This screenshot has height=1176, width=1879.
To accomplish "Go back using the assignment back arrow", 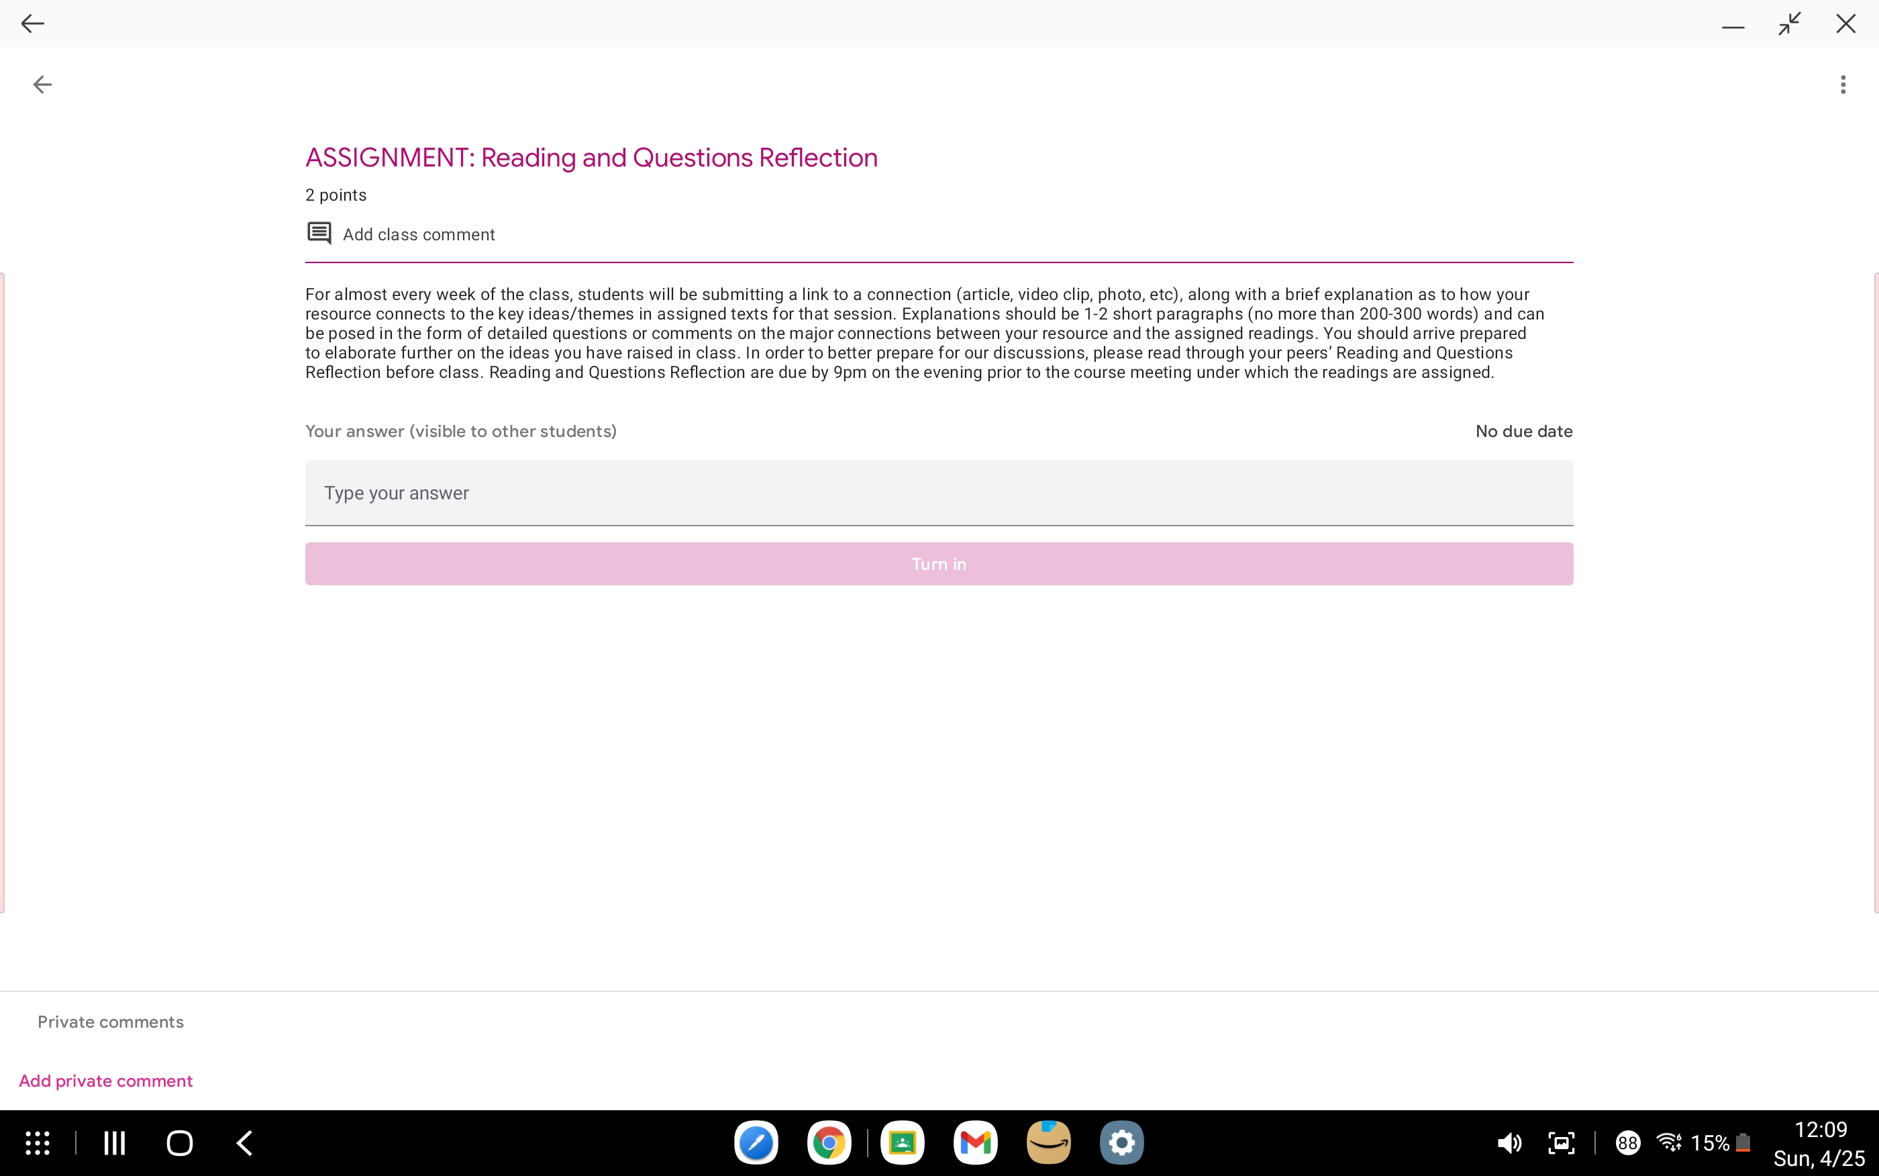I will [x=43, y=85].
